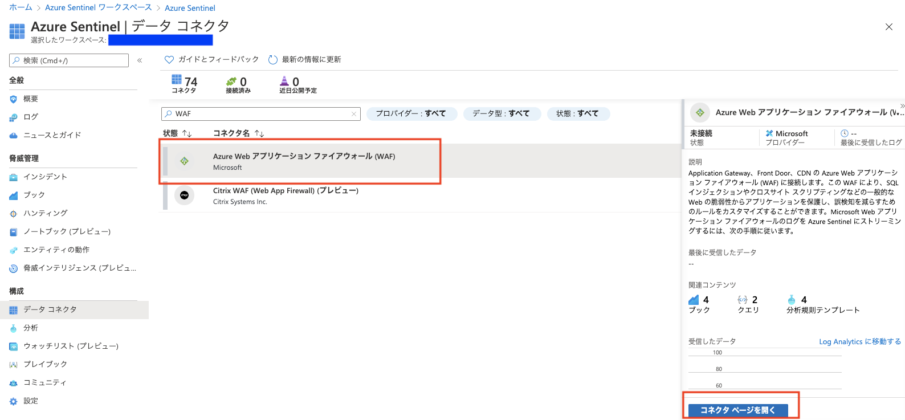Click the refresh icon for 最新の情報に更新
The width and height of the screenshot is (905, 420).
(273, 59)
